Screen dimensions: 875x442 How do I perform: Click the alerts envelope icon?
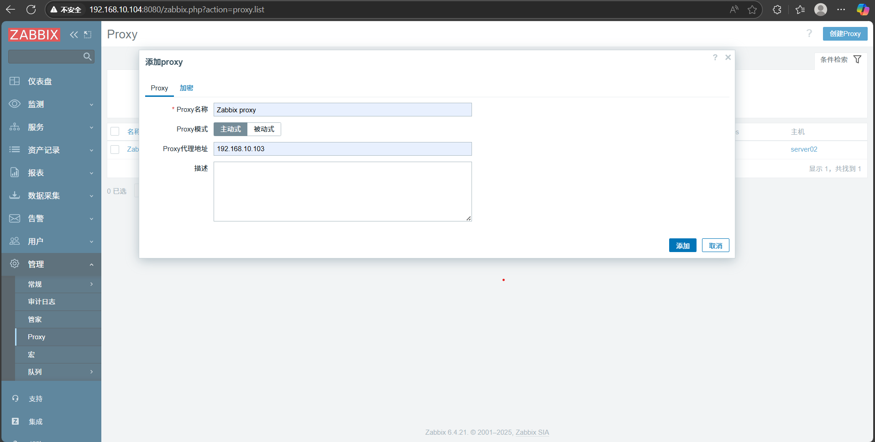click(x=15, y=218)
